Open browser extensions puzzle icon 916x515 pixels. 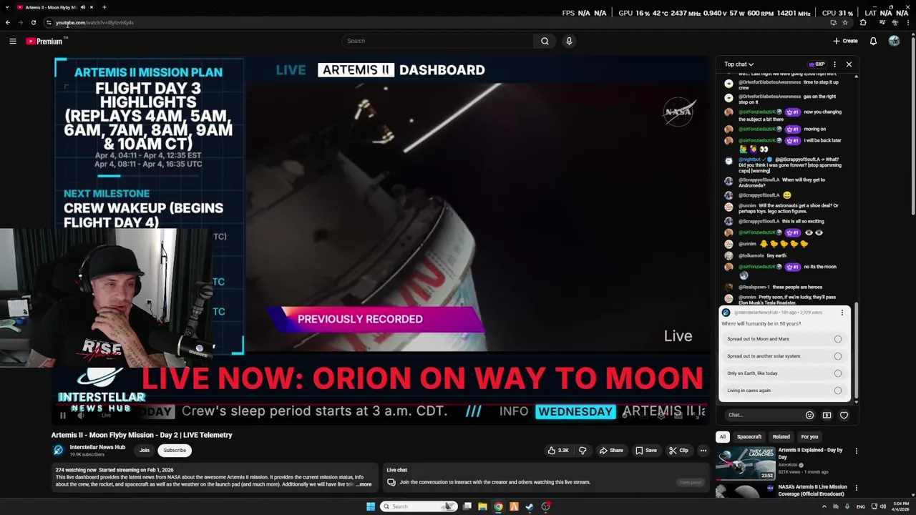click(x=863, y=22)
